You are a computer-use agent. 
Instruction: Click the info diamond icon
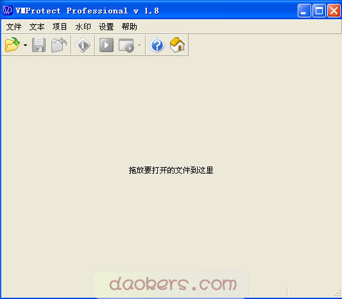coord(83,45)
